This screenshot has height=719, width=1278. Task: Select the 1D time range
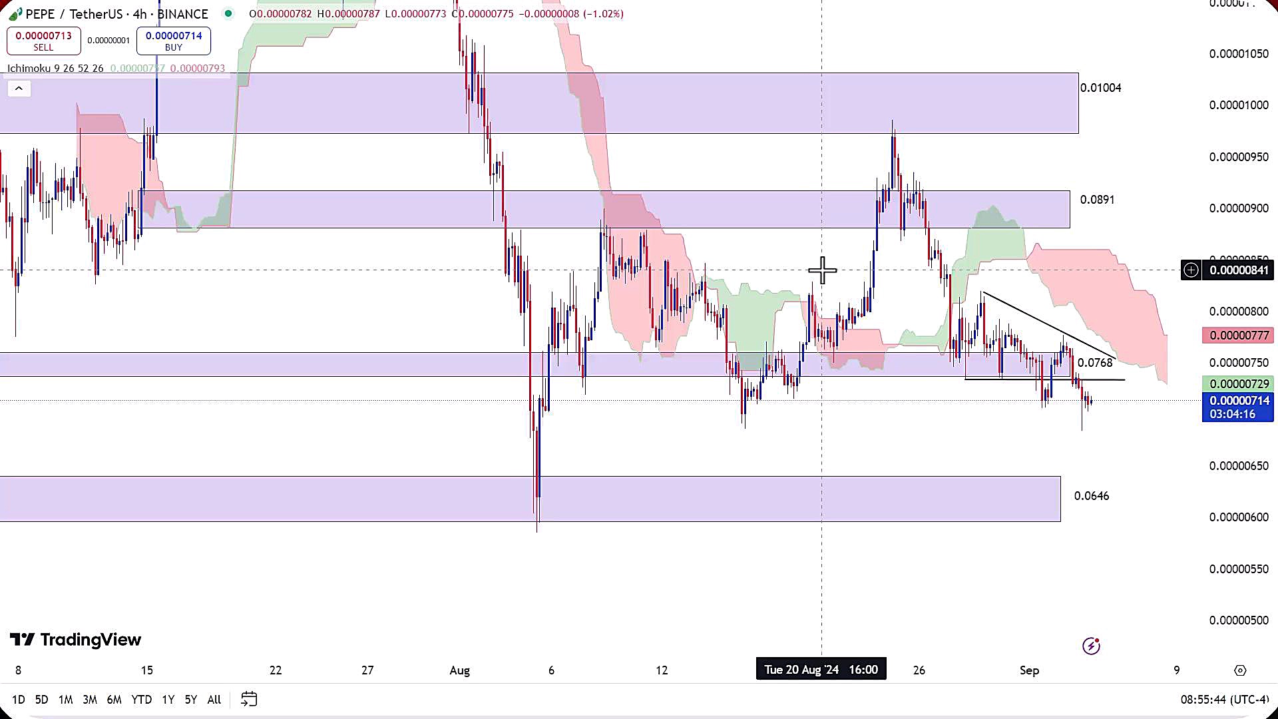19,699
